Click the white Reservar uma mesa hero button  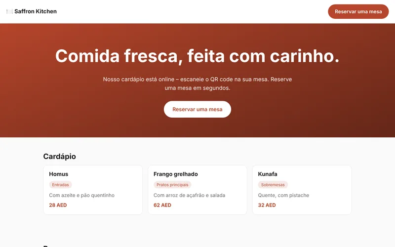pos(197,109)
